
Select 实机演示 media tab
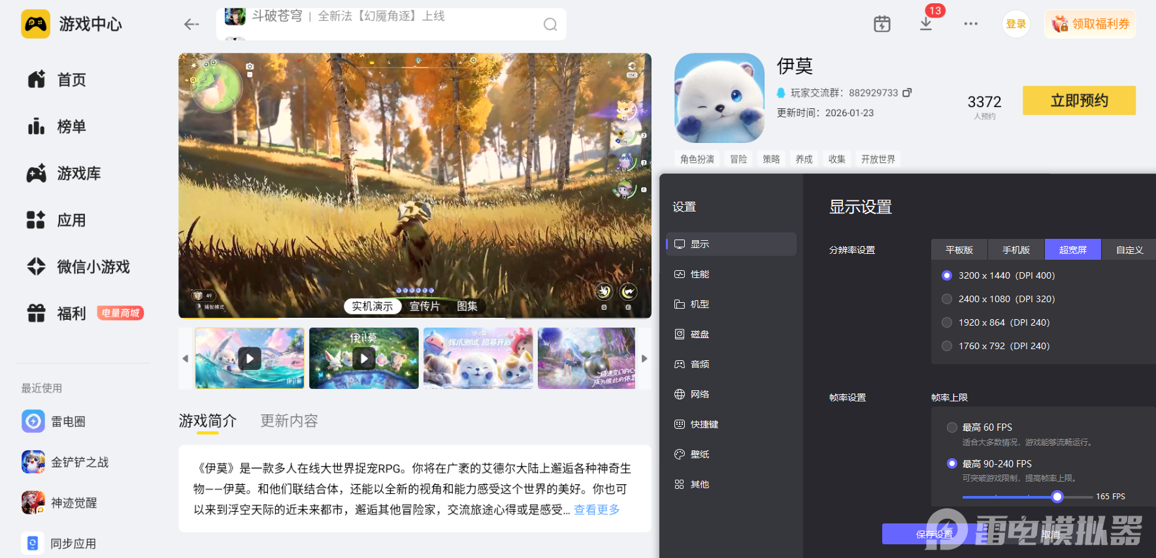point(372,306)
